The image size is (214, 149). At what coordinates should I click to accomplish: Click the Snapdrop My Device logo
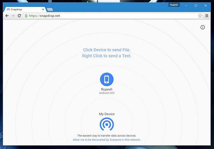(107, 124)
